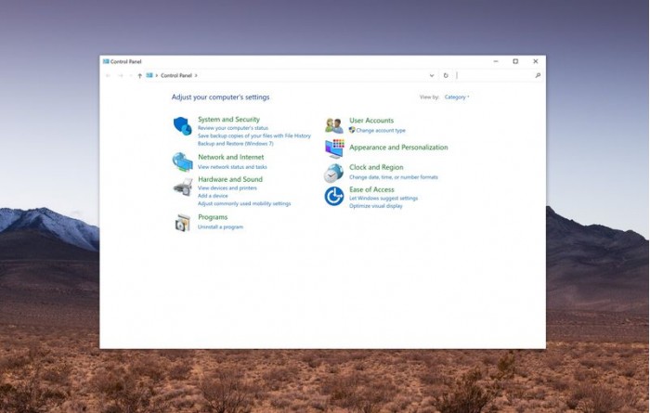Screen dimensions: 650x413
Task: Click the Forward arrow in navigation bar
Action: pyautogui.click(x=120, y=75)
